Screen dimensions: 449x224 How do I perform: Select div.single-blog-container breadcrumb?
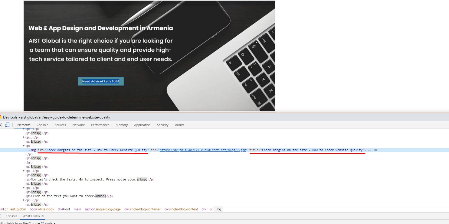point(143,209)
